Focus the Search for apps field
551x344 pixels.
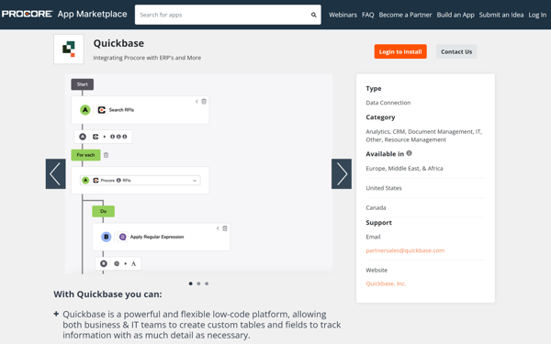pyautogui.click(x=223, y=15)
